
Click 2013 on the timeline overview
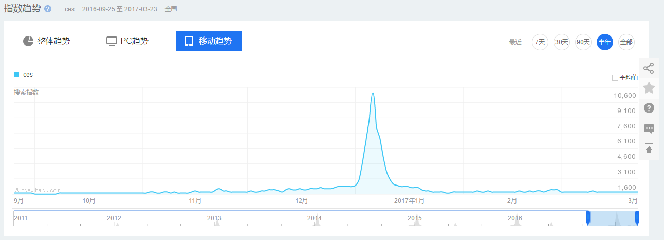[x=214, y=218]
